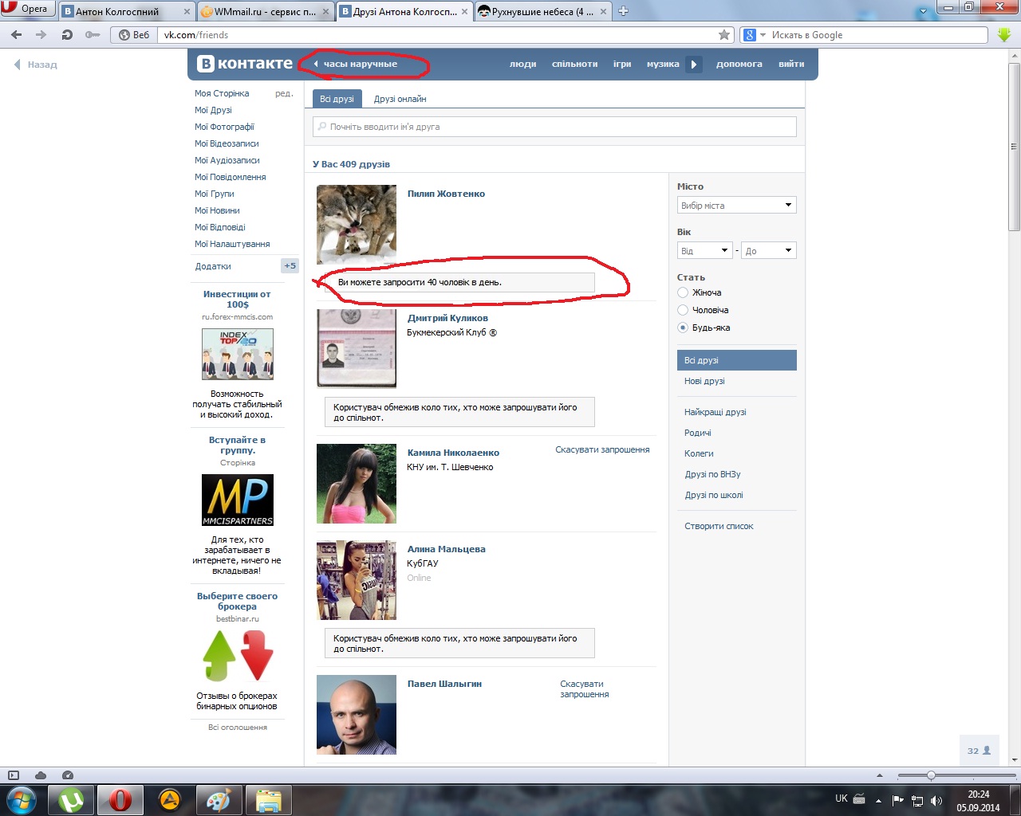
Task: Select the Чоловіча gender radio button
Action: 683,310
